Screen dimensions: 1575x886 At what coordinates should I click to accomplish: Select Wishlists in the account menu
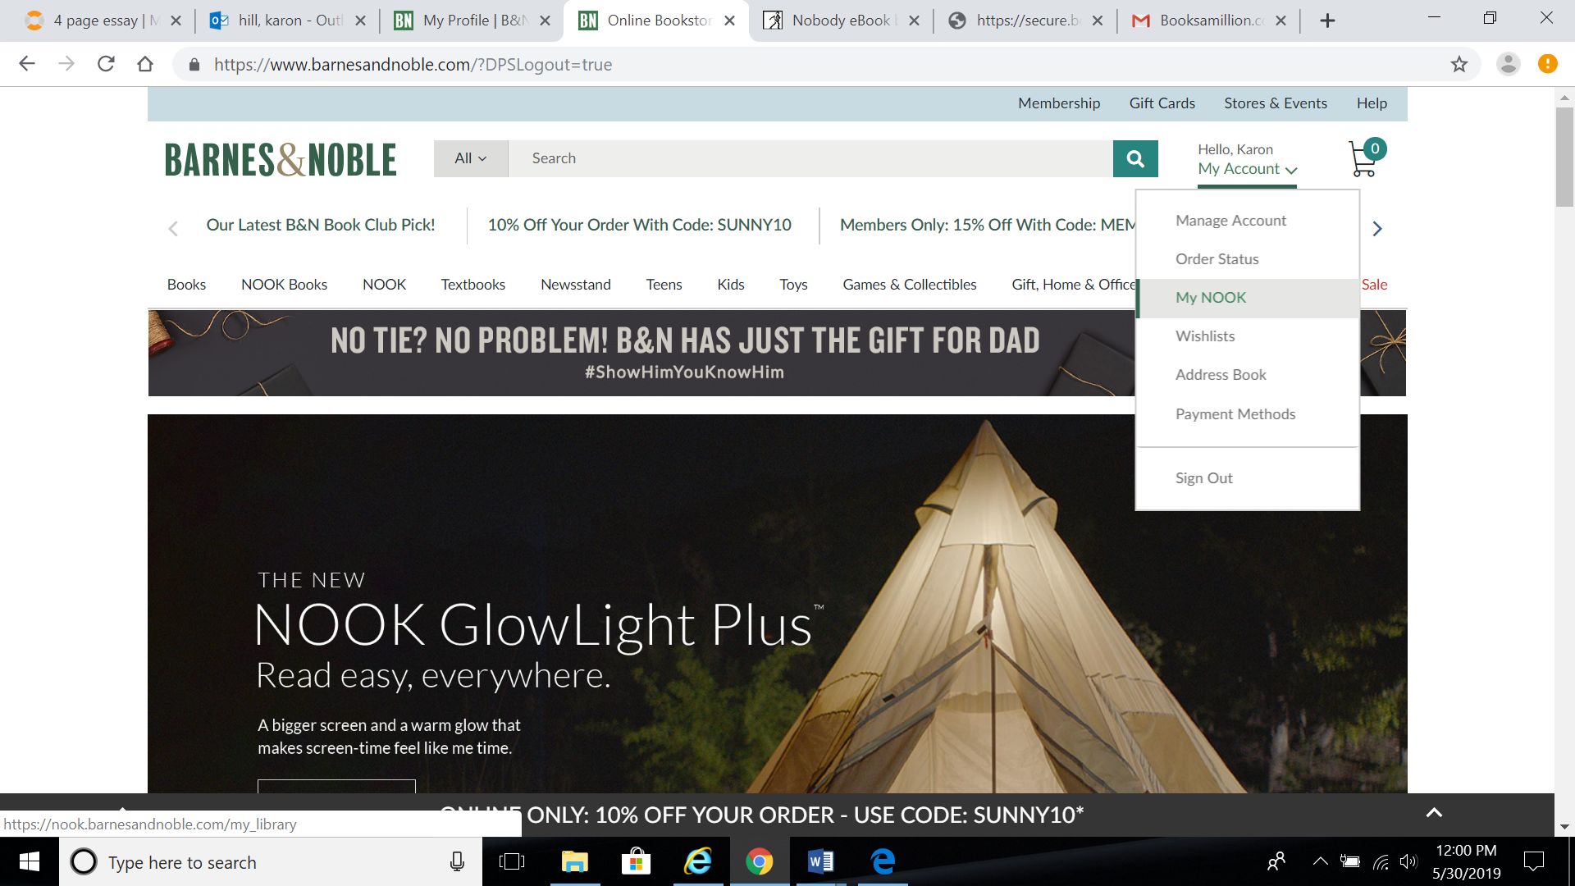[x=1205, y=336]
